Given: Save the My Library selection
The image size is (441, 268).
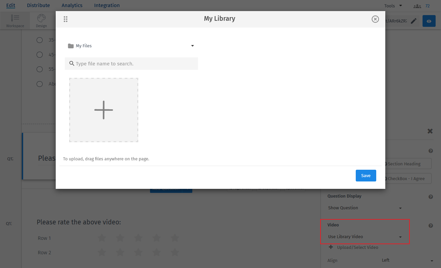Looking at the screenshot, I should [365, 175].
